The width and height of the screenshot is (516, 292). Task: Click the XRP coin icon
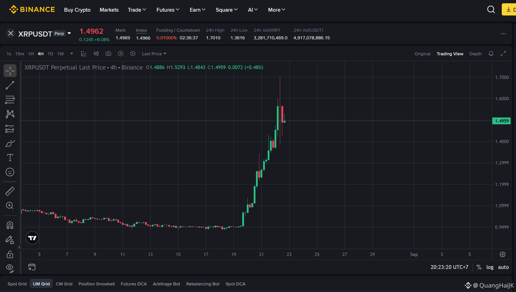pyautogui.click(x=11, y=33)
